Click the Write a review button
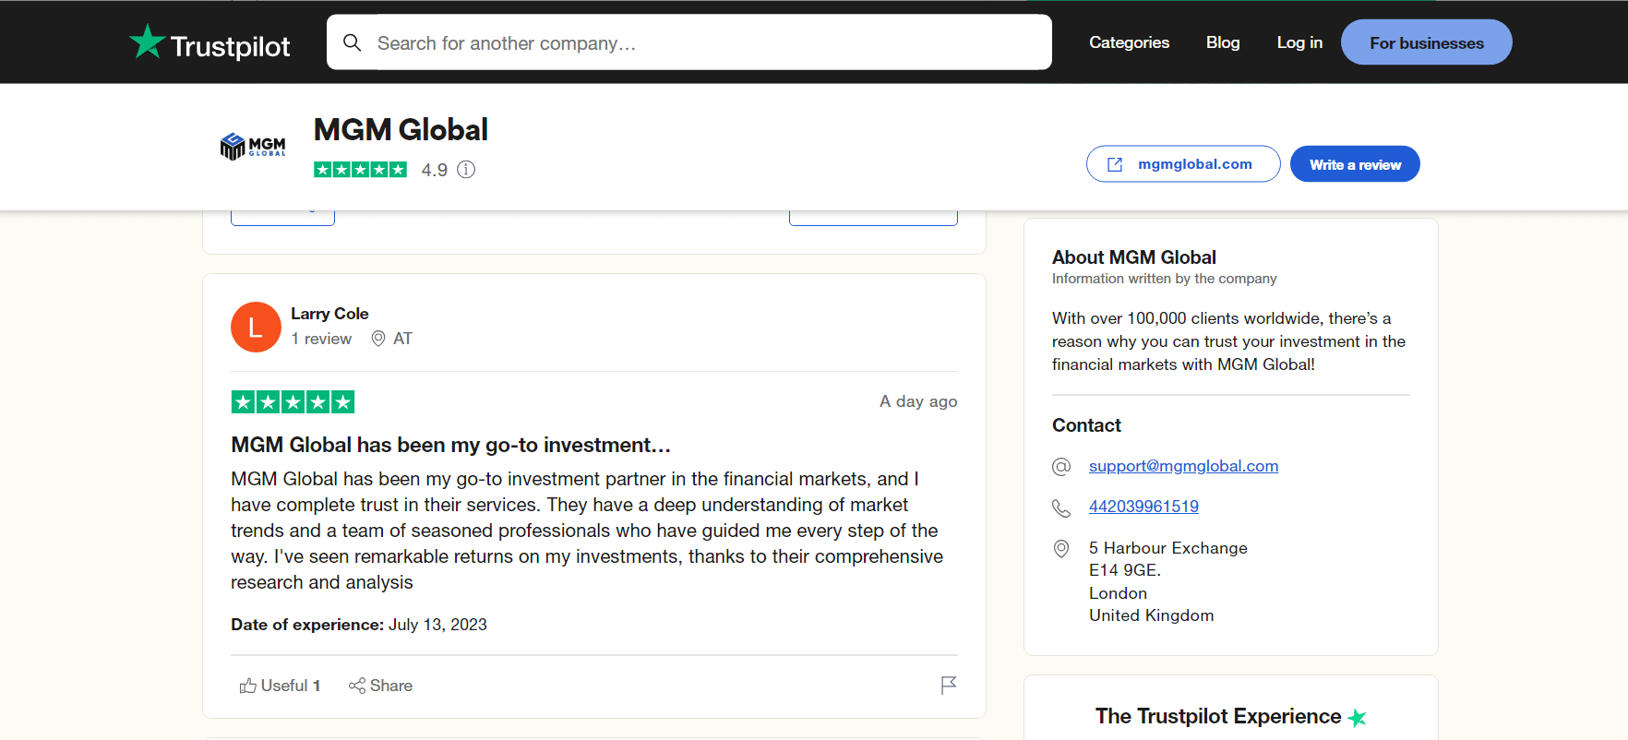1628x740 pixels. coord(1355,164)
